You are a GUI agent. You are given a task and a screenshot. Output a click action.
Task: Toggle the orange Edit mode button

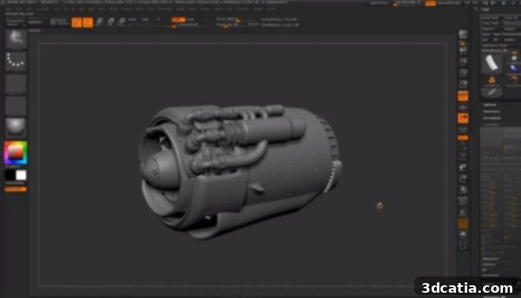[x=77, y=22]
